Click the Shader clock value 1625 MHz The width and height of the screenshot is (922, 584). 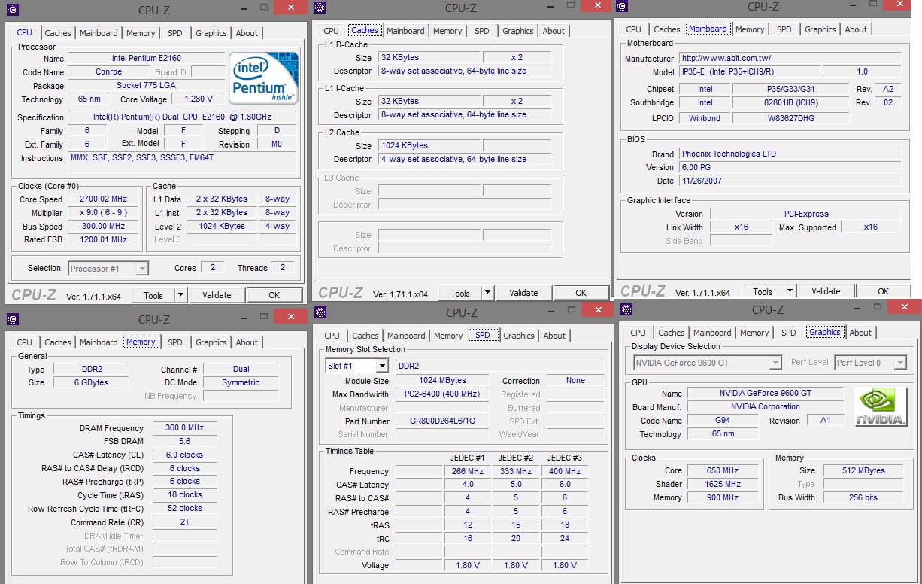(x=723, y=485)
